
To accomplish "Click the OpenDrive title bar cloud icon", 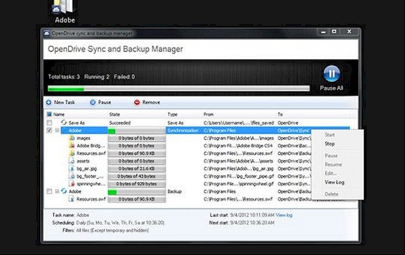I will tap(47, 33).
